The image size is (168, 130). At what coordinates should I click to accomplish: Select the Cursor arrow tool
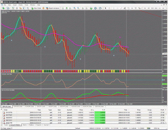(x=106, y=8)
